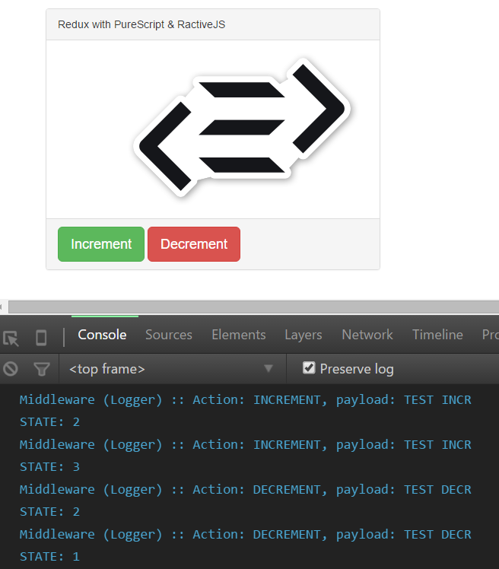Enable or disable Preserve log checkbox
Screen dimensions: 499x569
[309, 368]
